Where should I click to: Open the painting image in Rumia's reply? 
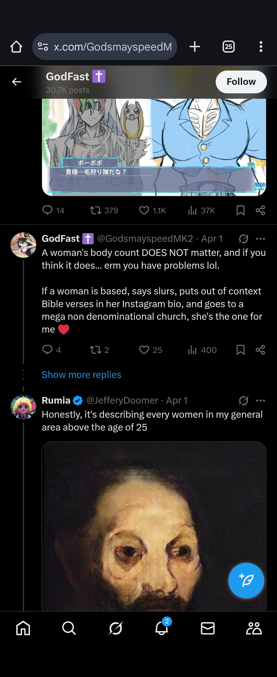(x=154, y=526)
